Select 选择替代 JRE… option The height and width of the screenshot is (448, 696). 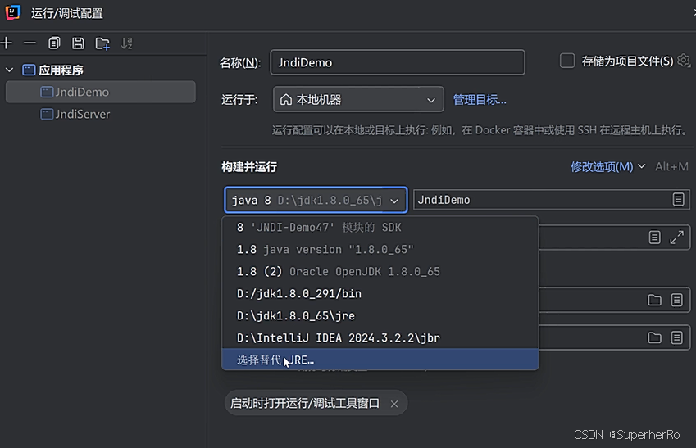tap(380, 360)
